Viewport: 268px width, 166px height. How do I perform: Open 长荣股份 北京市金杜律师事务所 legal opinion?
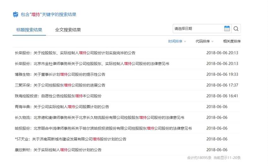(x=92, y=64)
